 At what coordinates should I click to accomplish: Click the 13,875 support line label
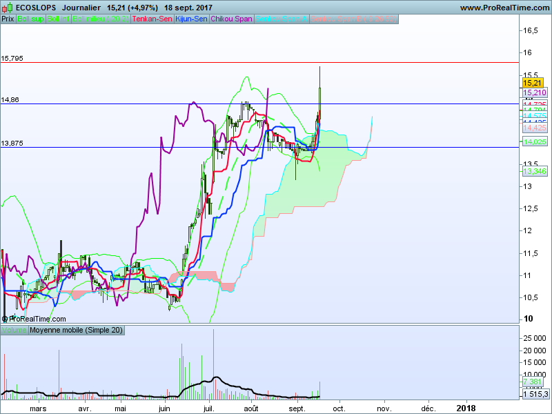(x=12, y=144)
